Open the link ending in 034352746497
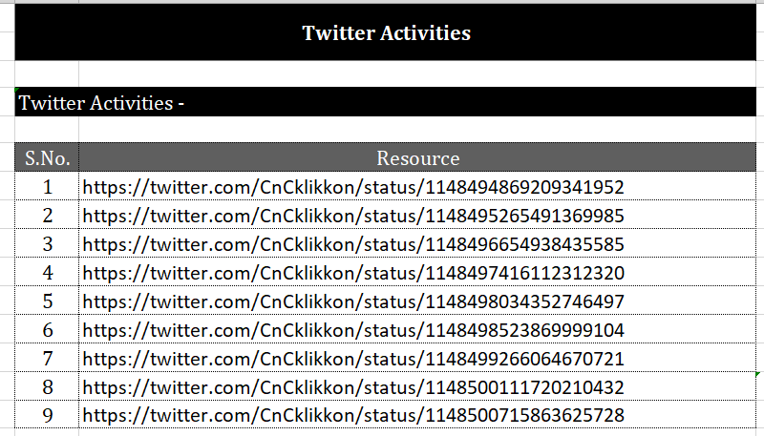 [x=353, y=301]
